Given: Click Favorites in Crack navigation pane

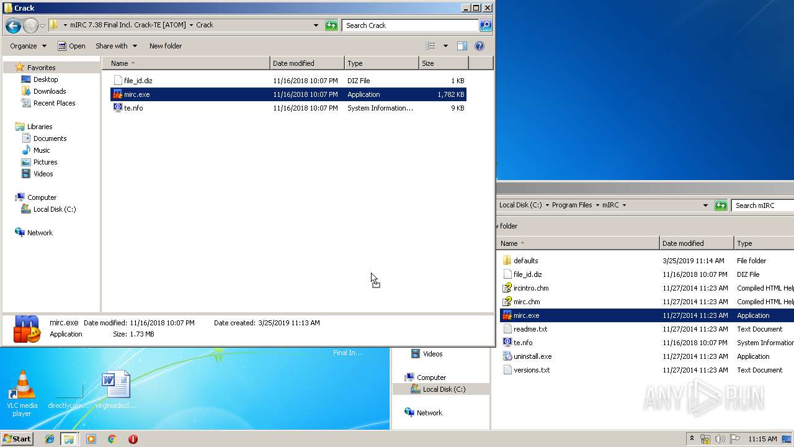Looking at the screenshot, I should pyautogui.click(x=41, y=68).
